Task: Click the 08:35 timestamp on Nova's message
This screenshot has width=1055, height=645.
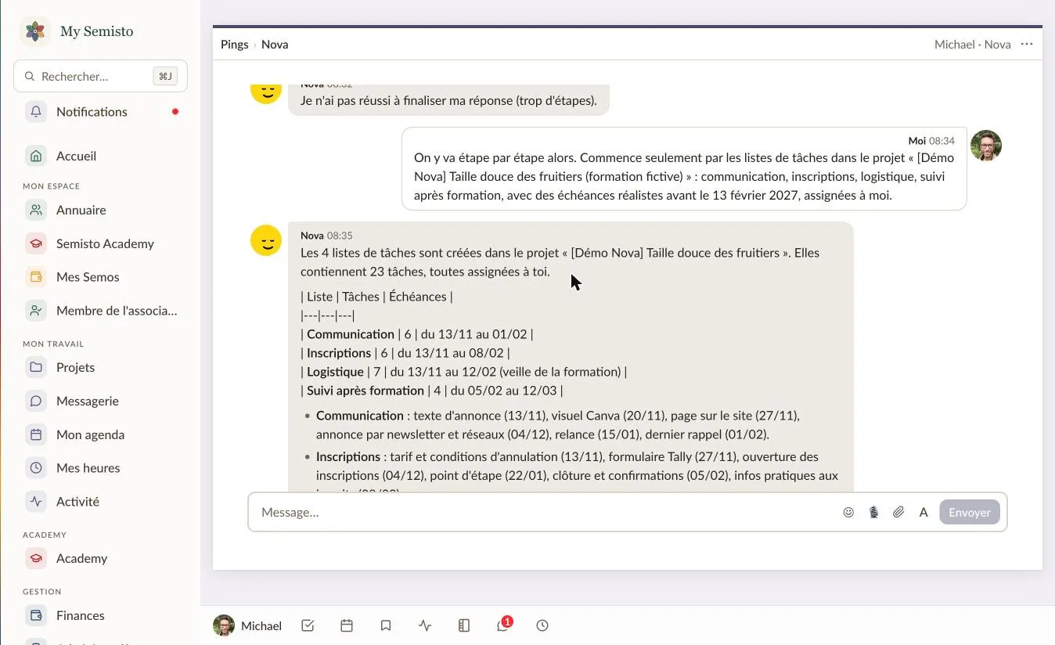Action: click(x=340, y=236)
